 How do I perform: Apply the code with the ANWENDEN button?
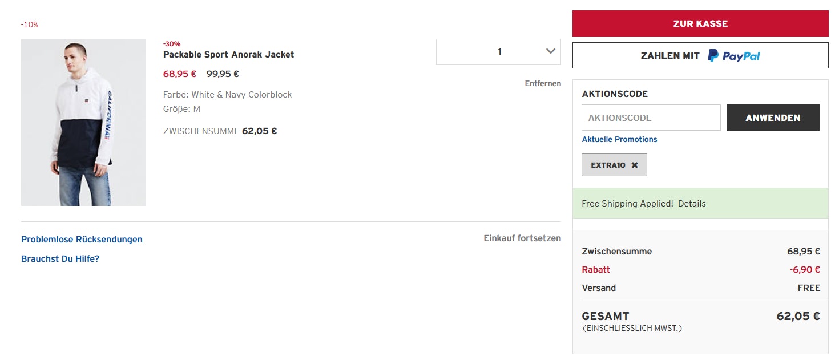[x=773, y=118]
